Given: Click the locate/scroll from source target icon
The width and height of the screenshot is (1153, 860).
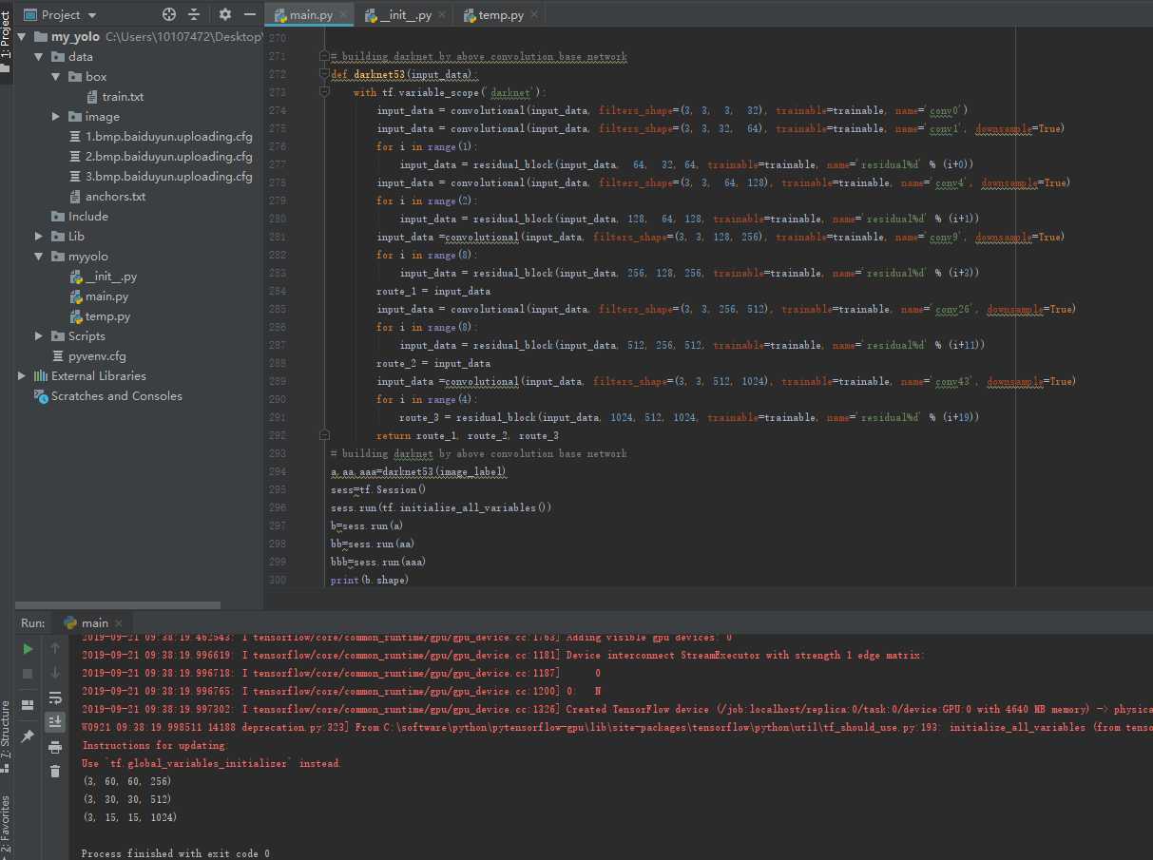Looking at the screenshot, I should click(x=169, y=14).
